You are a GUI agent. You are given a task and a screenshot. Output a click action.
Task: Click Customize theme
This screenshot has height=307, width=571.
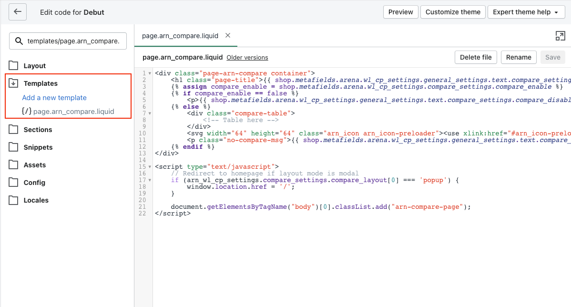[x=453, y=12]
